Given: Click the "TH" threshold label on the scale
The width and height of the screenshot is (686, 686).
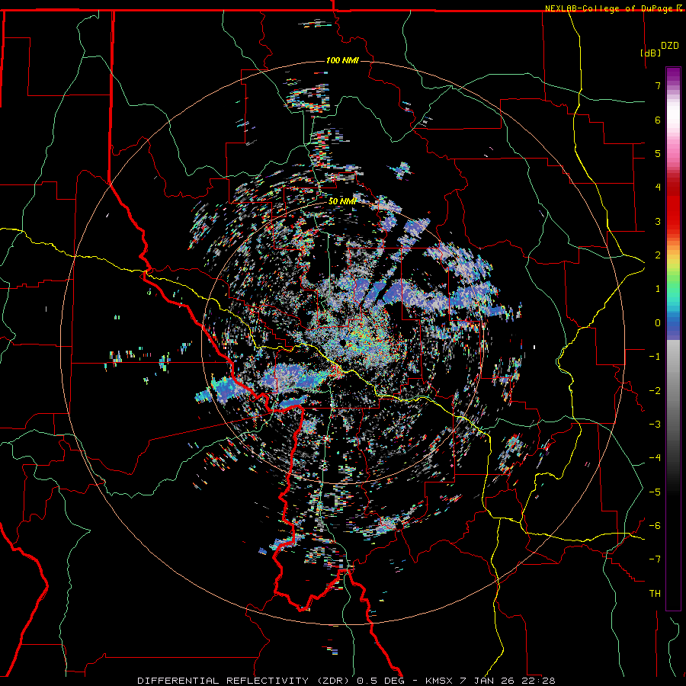Looking at the screenshot, I should click(x=655, y=594).
